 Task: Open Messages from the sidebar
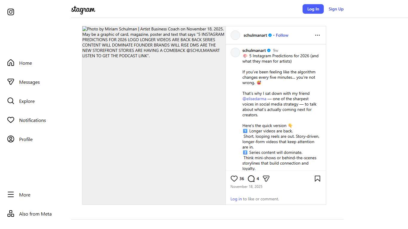click(x=11, y=82)
